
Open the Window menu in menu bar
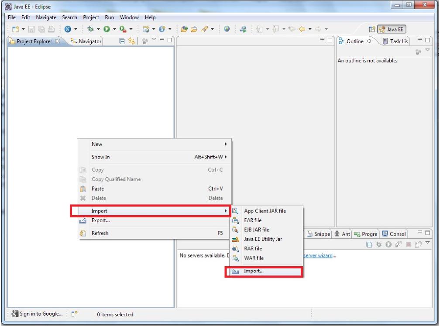[x=129, y=17]
